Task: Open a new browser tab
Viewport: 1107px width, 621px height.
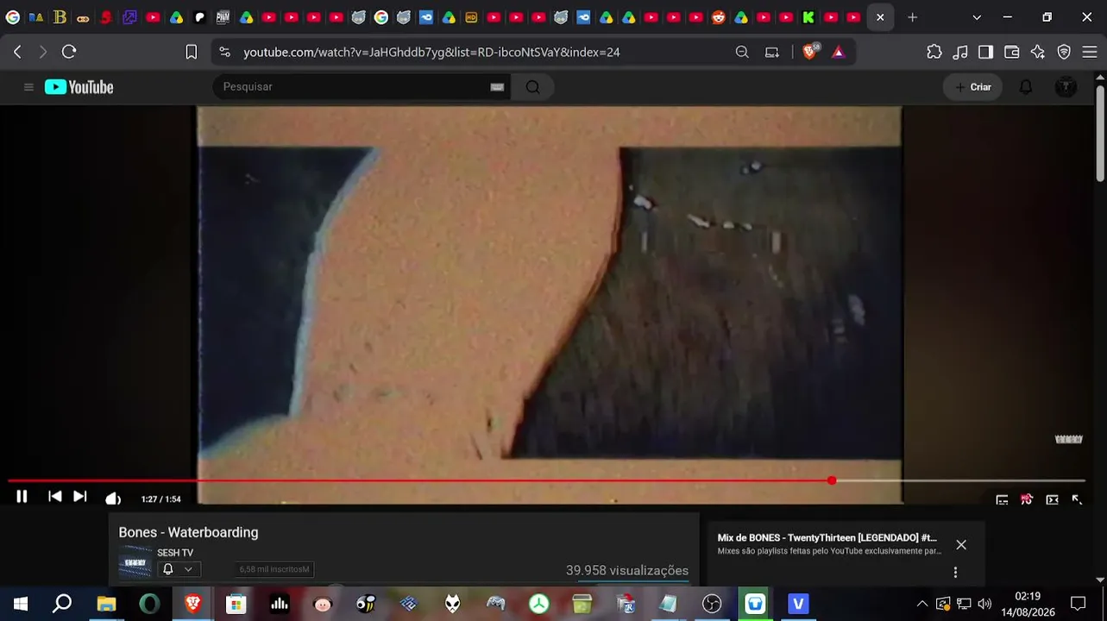Action: [912, 17]
